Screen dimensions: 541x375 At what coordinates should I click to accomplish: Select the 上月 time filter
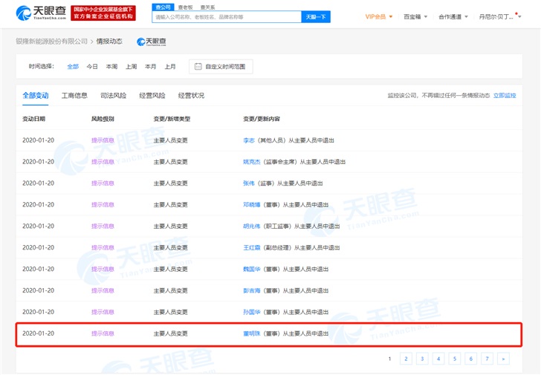[x=170, y=67]
